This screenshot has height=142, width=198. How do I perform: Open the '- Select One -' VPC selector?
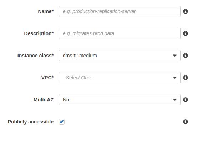point(120,78)
